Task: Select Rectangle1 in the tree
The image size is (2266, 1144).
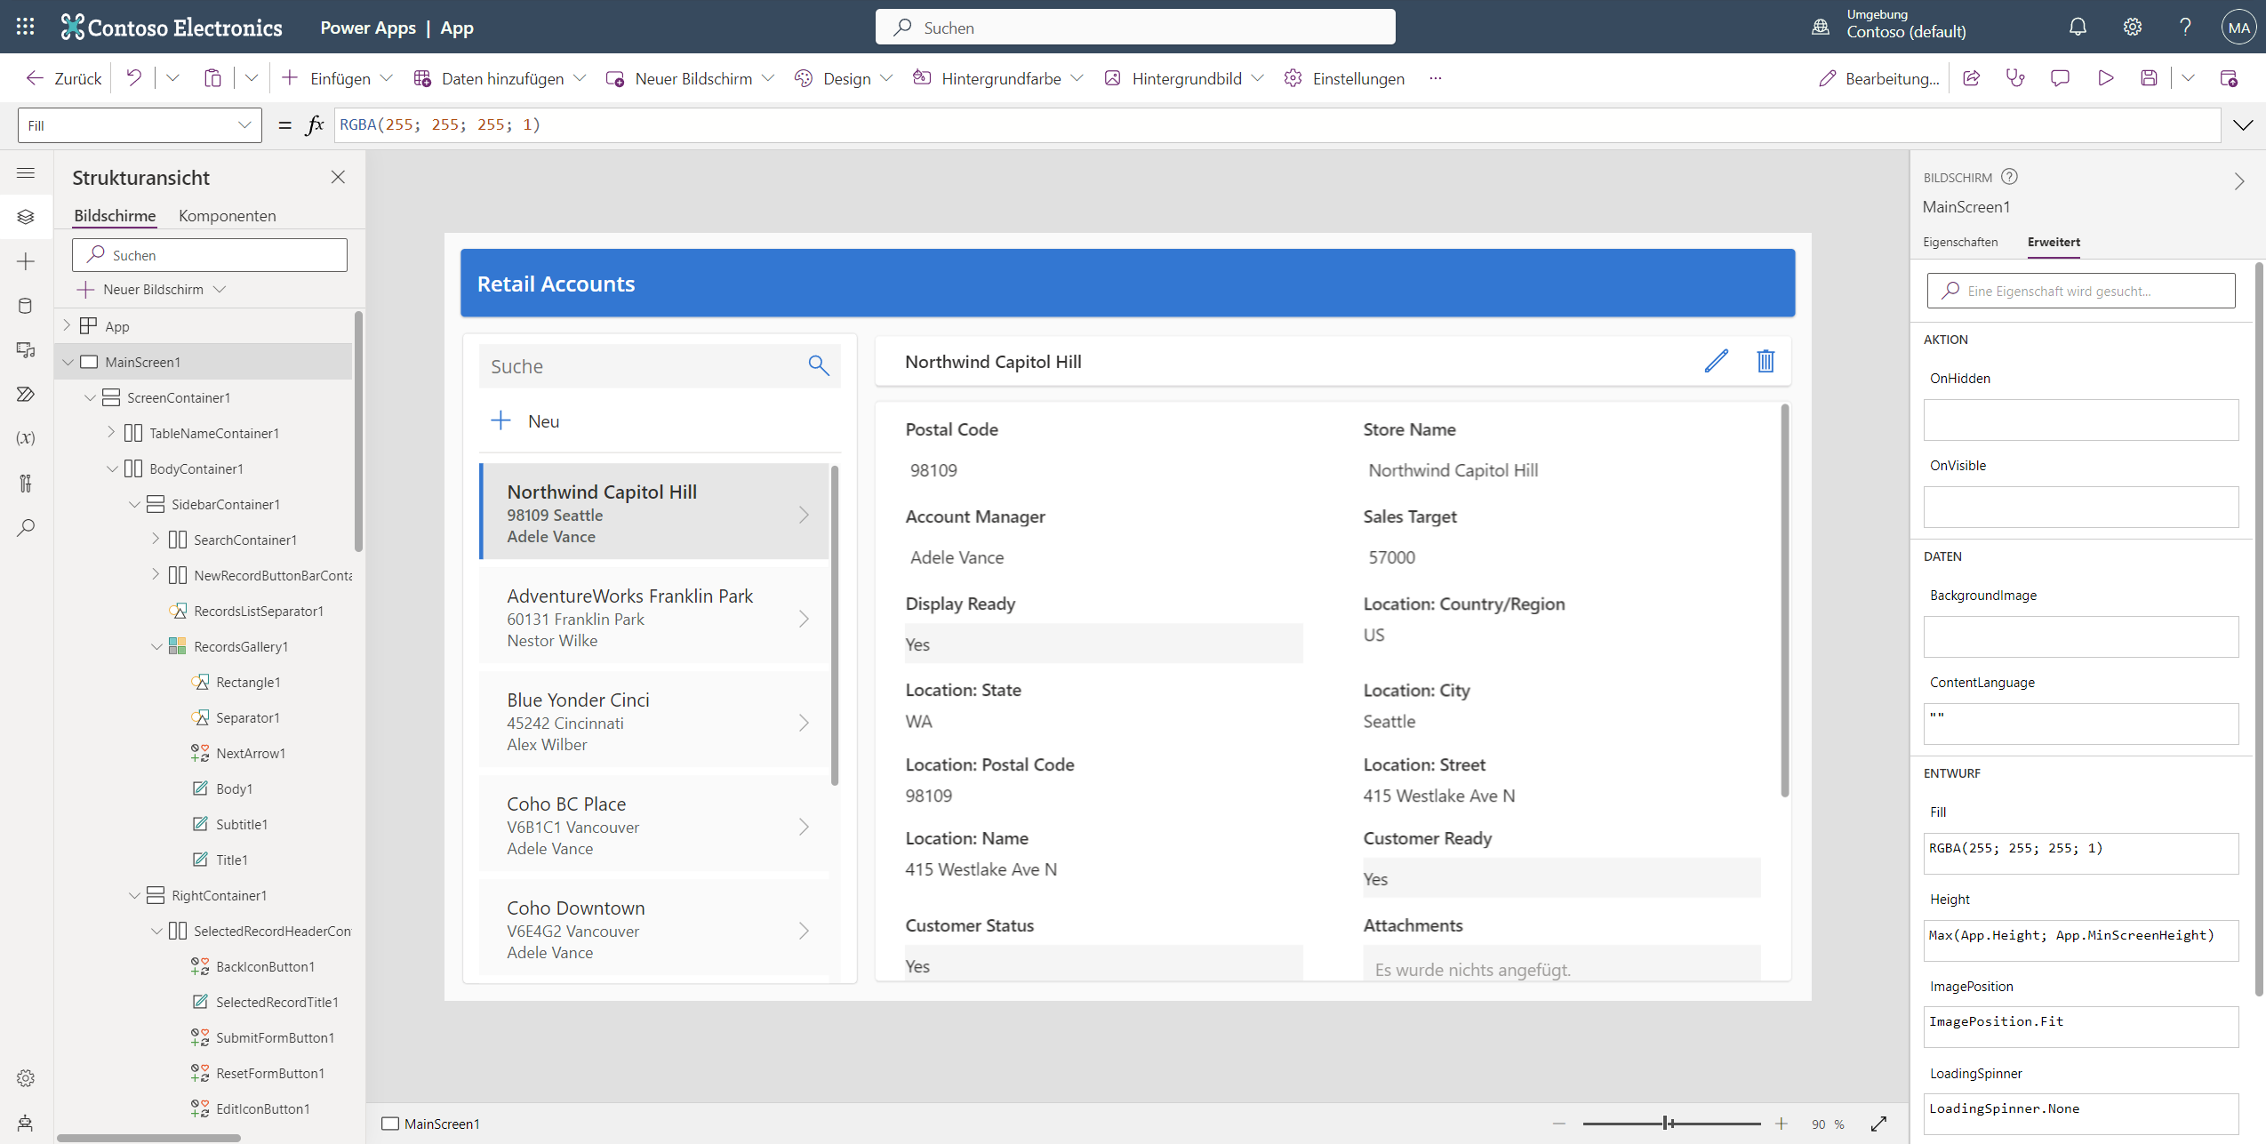Action: 248,682
